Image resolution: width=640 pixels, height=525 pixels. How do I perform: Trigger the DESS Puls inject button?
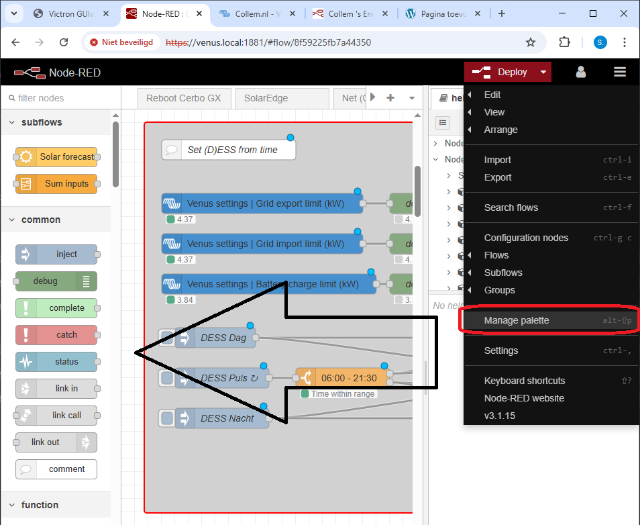(167, 378)
